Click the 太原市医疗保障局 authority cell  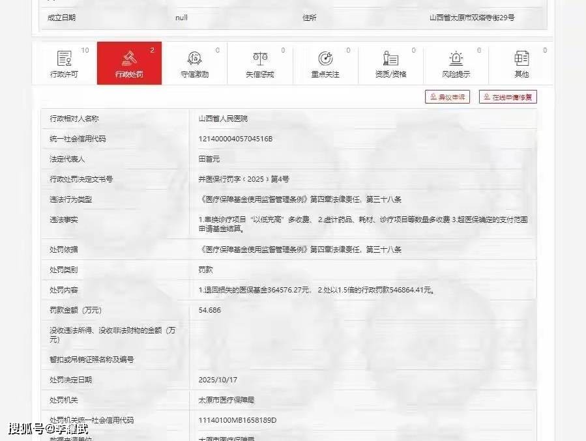point(226,399)
